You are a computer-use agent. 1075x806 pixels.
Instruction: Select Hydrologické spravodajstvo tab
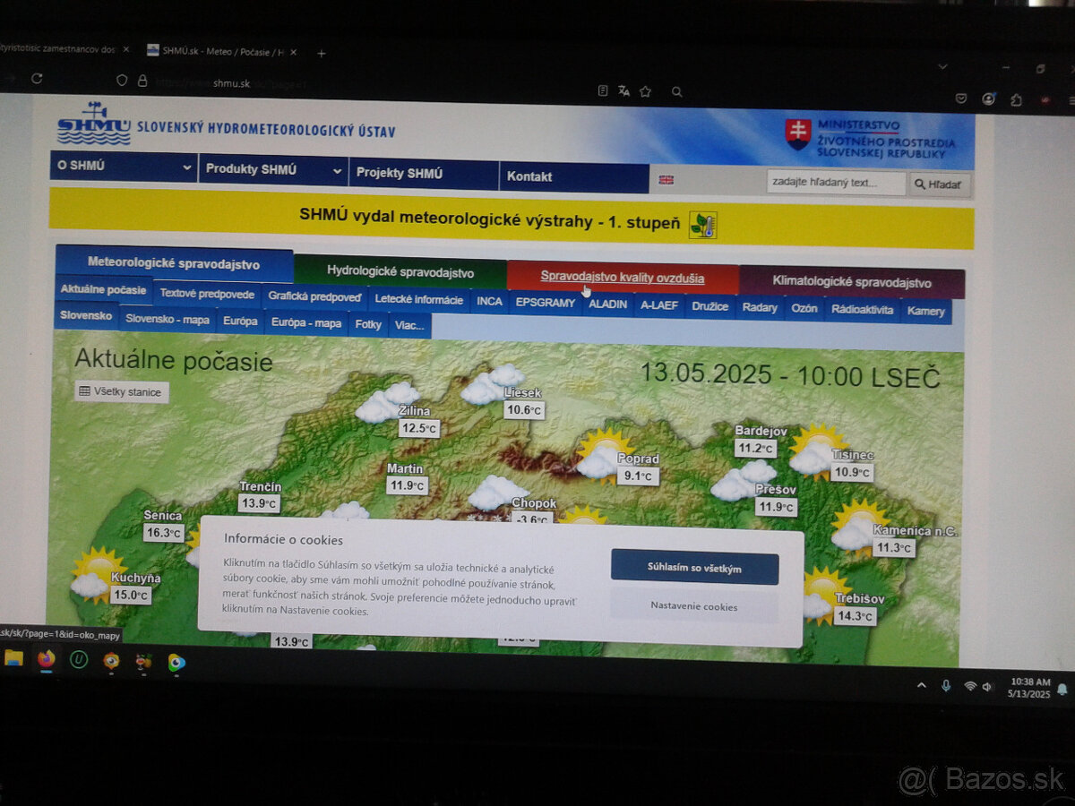point(400,271)
